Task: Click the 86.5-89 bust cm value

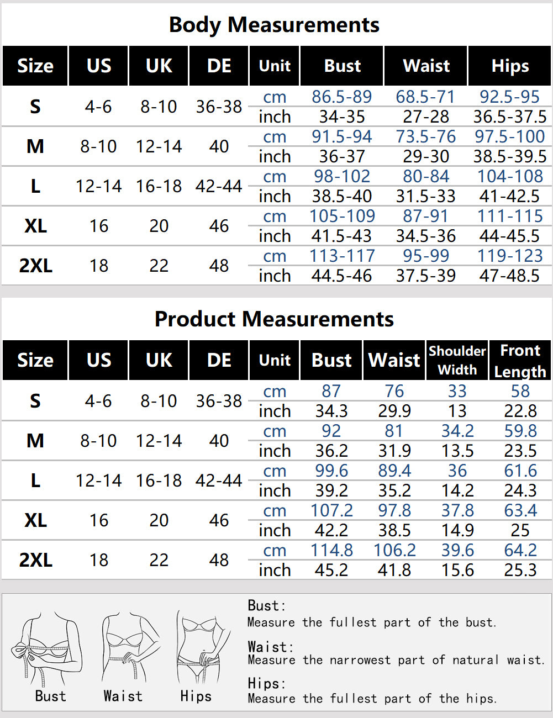Action: [341, 97]
